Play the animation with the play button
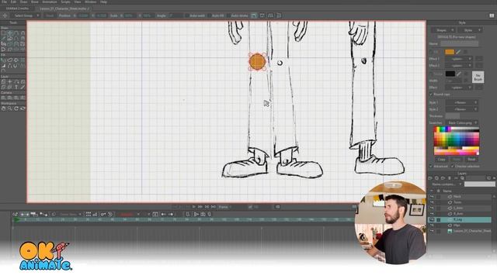 coord(194,207)
